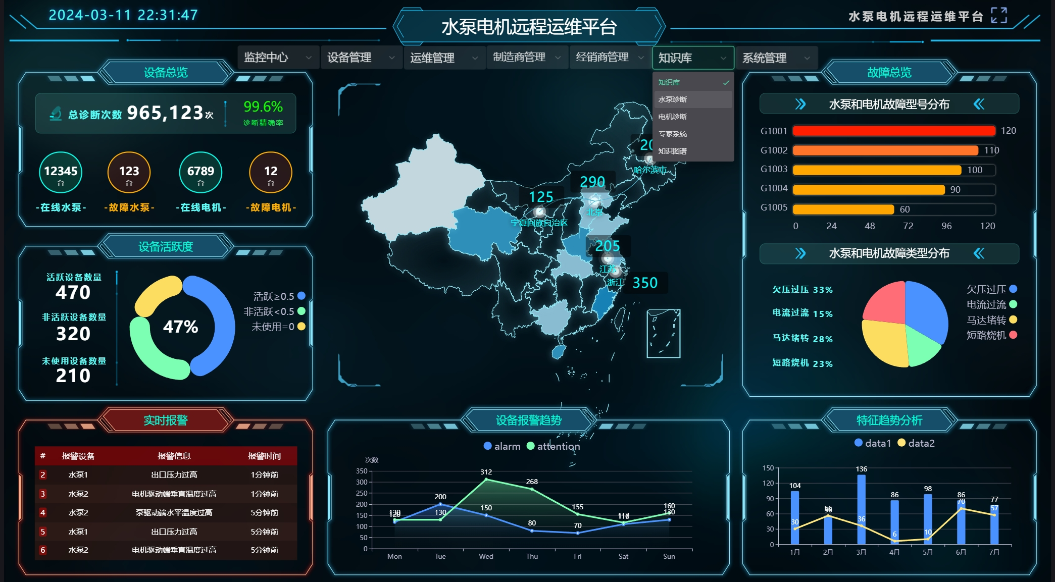The height and width of the screenshot is (582, 1055).
Task: Click left double-chevron beside 水泵和电机故障型号分布
Action: point(979,104)
